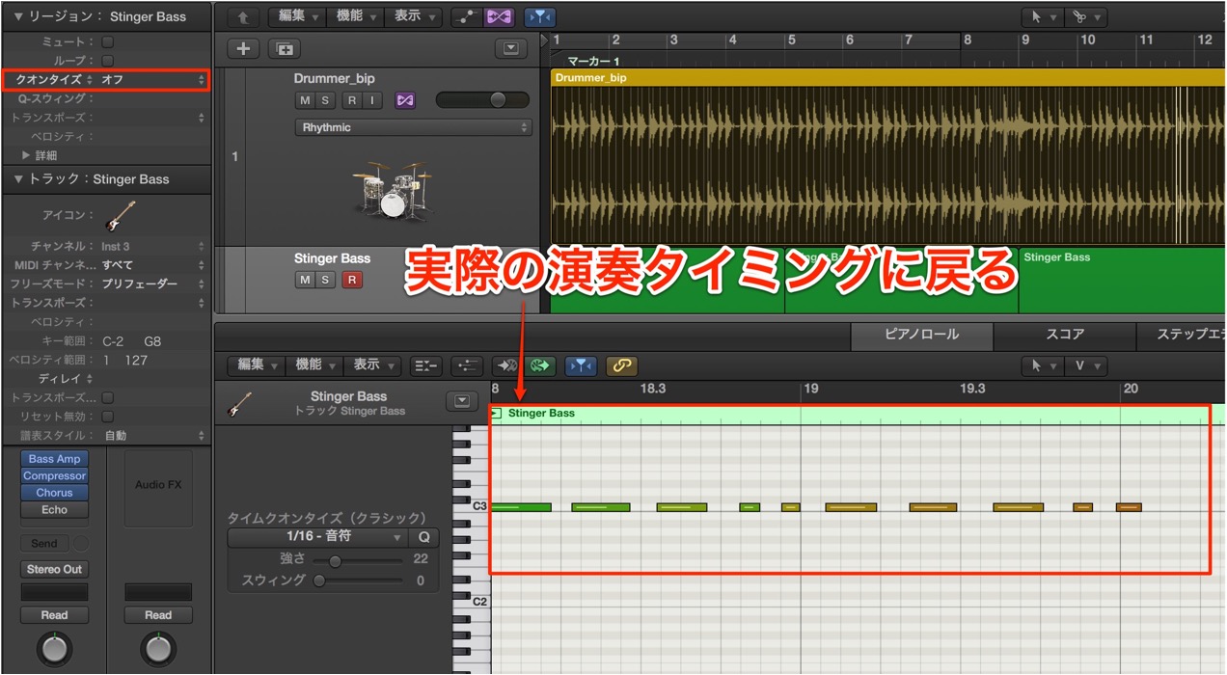Screen dimensions: 1227x675
Task: Adjust the スウィング swing slider
Action: click(357, 580)
